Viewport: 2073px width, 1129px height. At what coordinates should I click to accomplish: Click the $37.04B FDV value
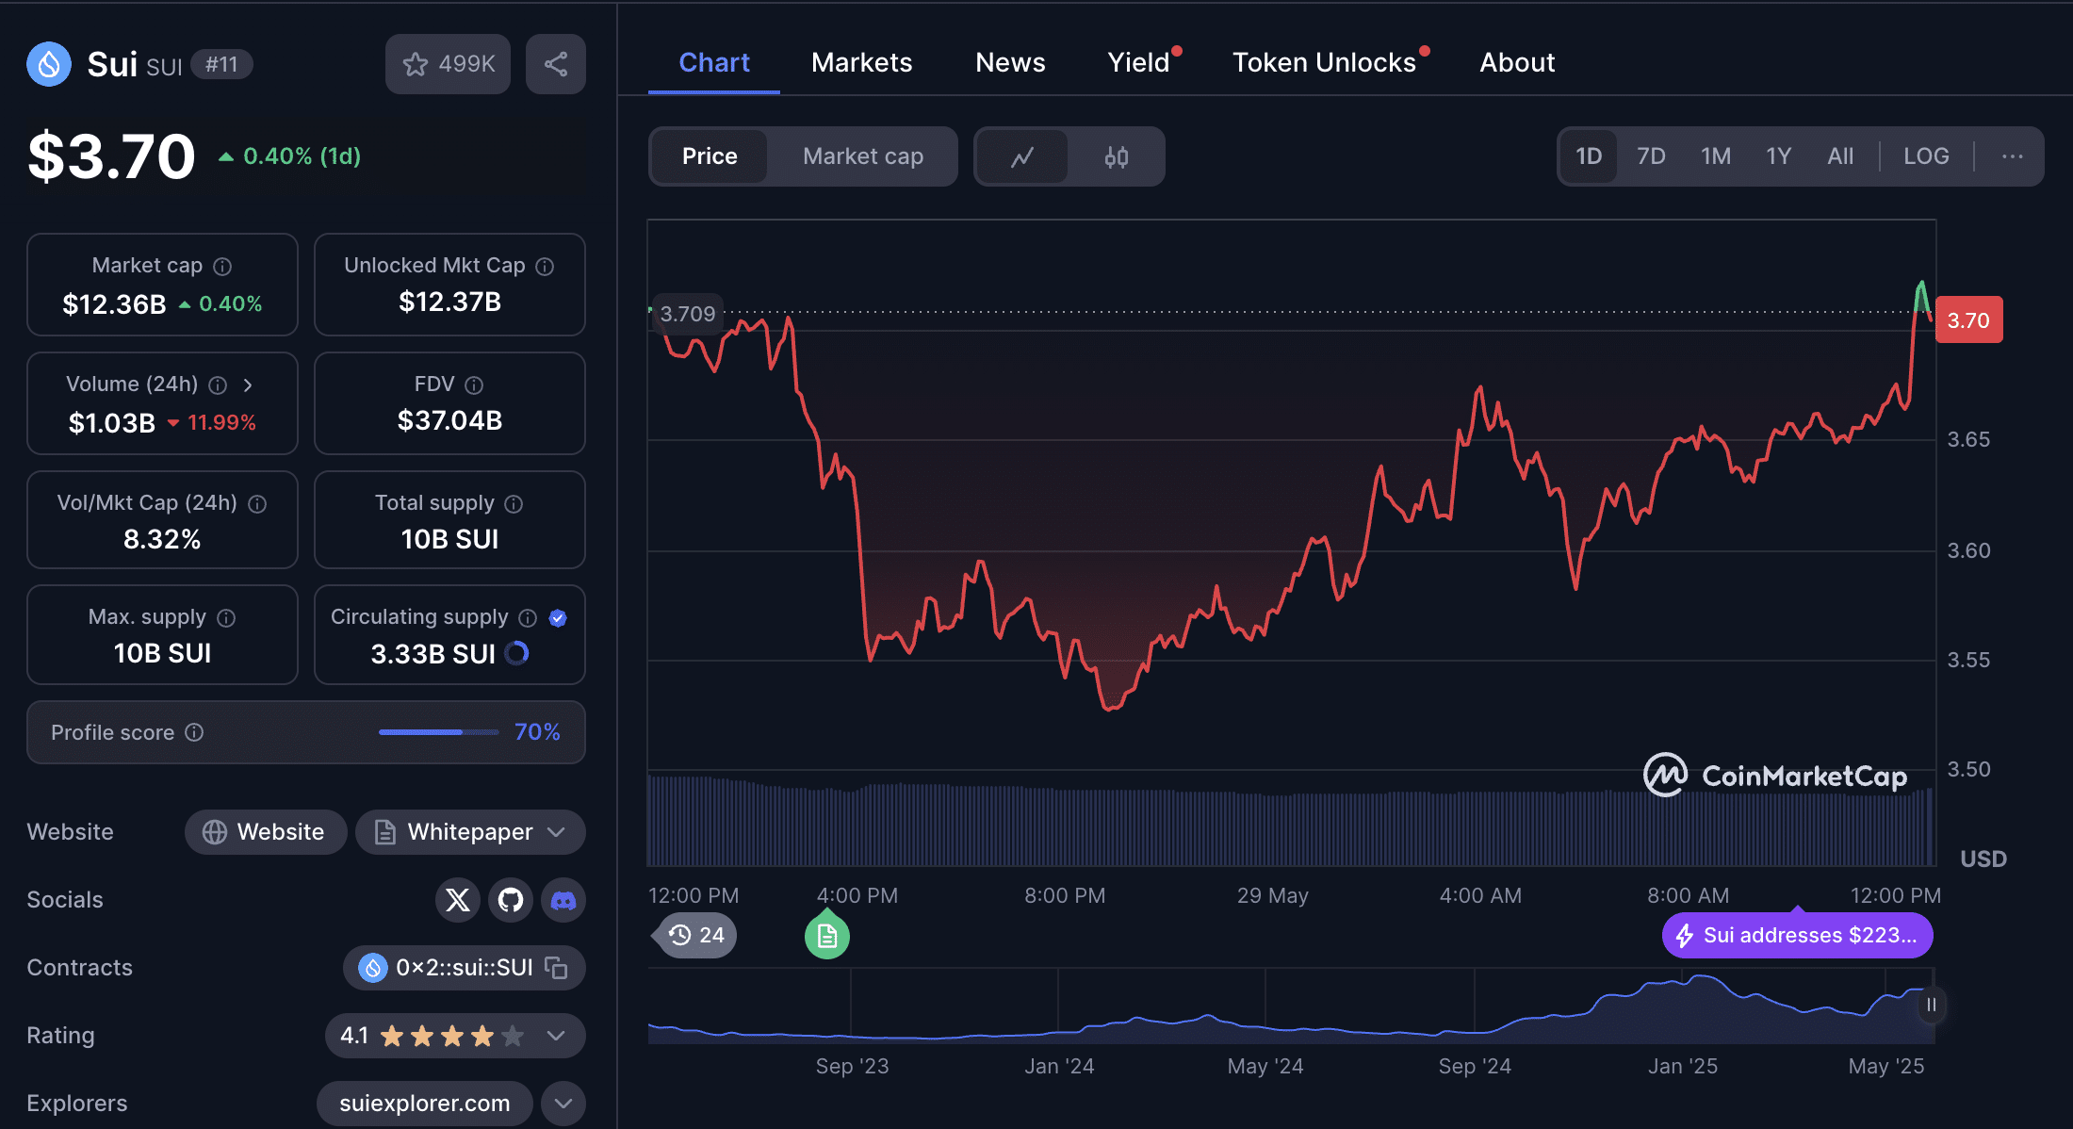coord(449,420)
